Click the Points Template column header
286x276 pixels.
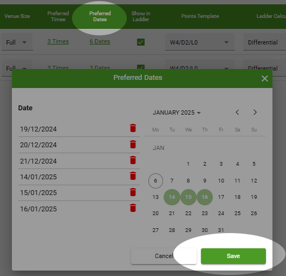point(200,16)
